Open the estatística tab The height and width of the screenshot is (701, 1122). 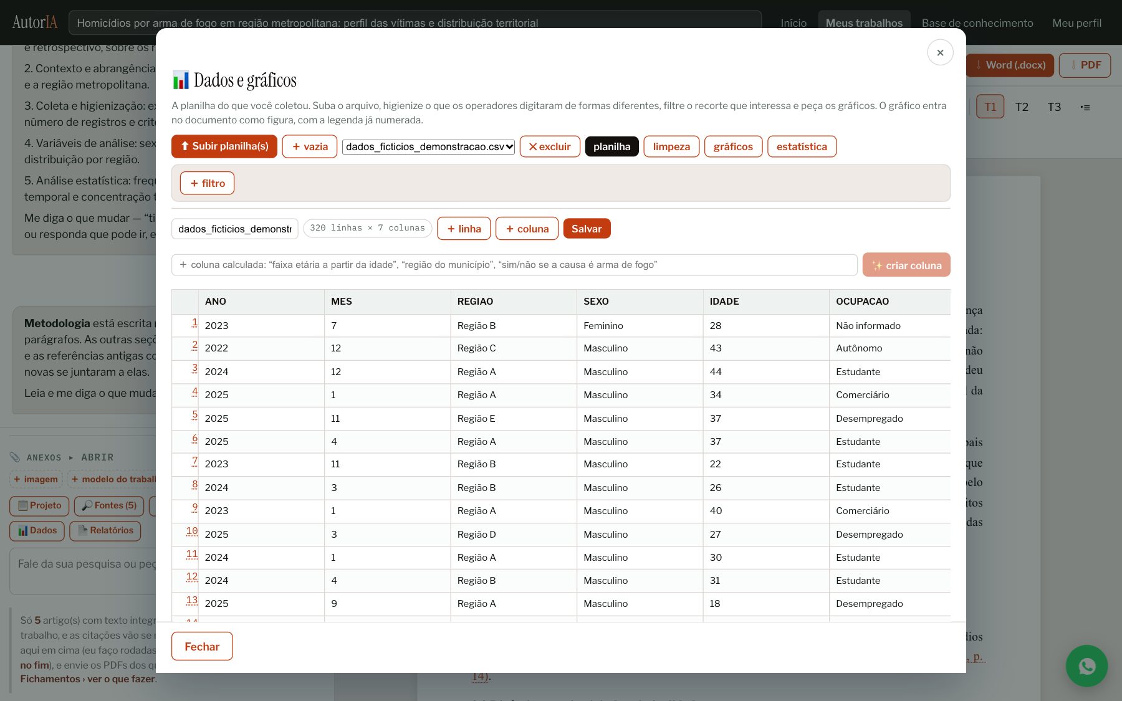(802, 146)
